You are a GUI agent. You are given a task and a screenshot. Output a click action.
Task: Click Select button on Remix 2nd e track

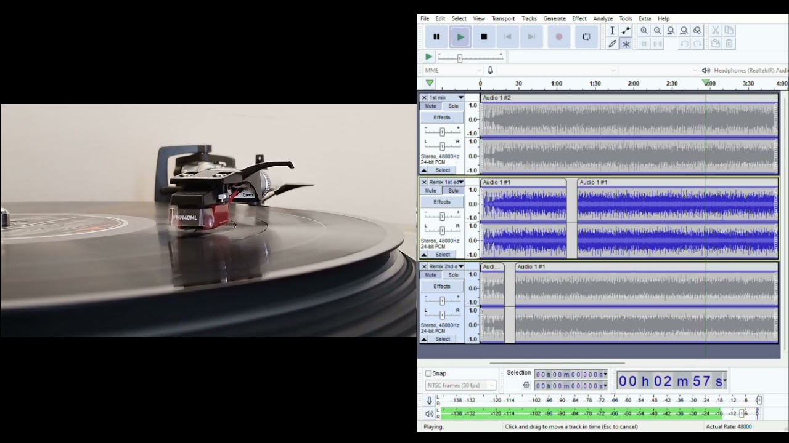click(443, 339)
